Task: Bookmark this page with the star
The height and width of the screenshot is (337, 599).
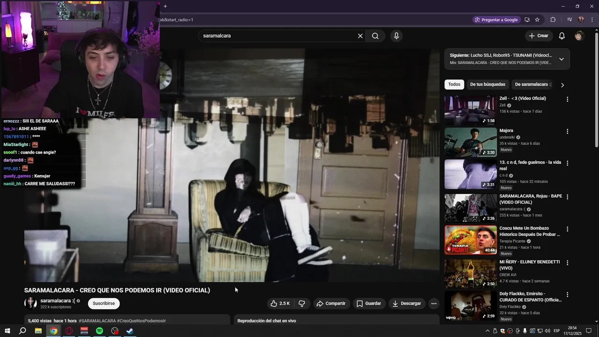Action: click(x=537, y=20)
